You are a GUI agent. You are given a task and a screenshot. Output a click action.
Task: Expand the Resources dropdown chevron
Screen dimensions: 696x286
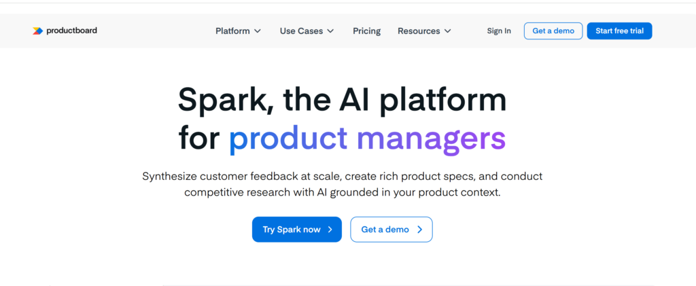pos(447,31)
